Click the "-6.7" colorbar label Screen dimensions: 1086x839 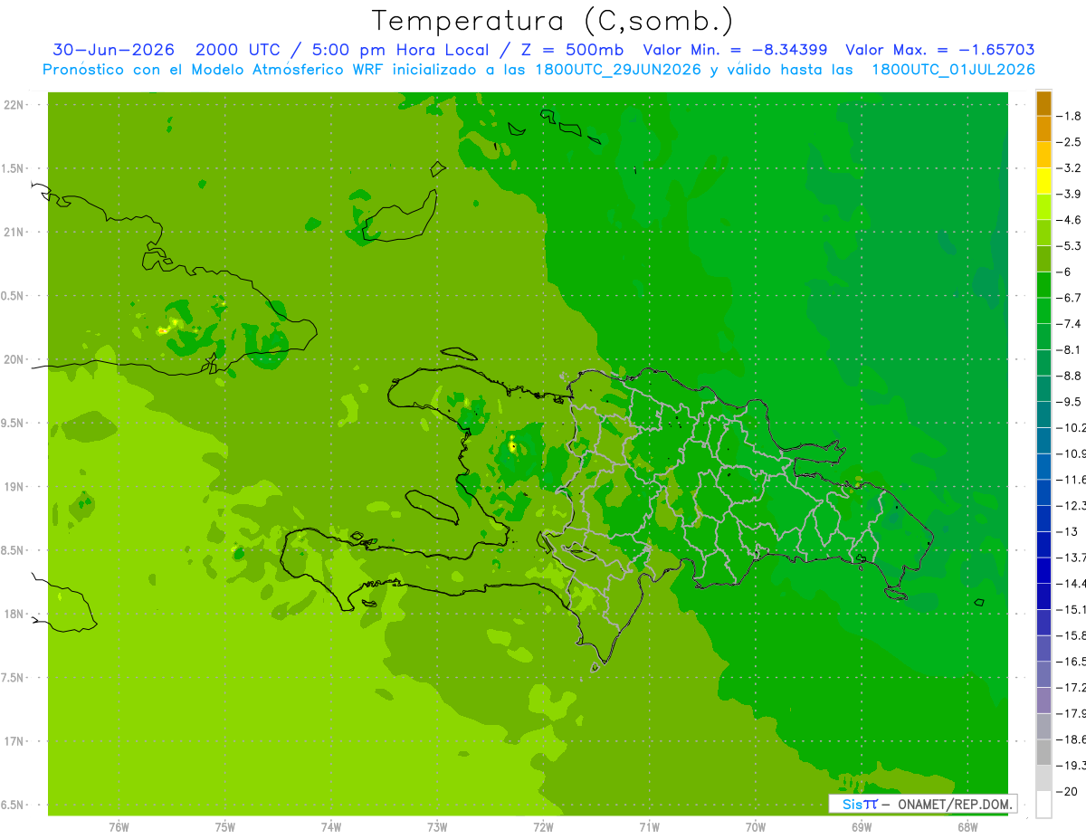coord(1070,298)
